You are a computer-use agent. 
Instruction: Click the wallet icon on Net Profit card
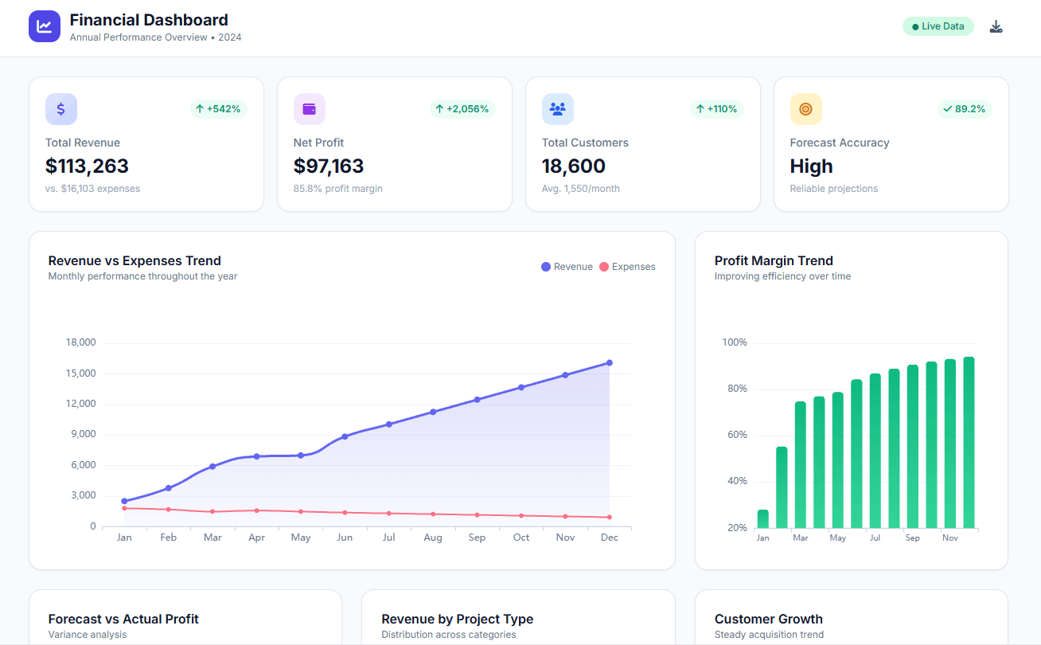[x=310, y=109]
